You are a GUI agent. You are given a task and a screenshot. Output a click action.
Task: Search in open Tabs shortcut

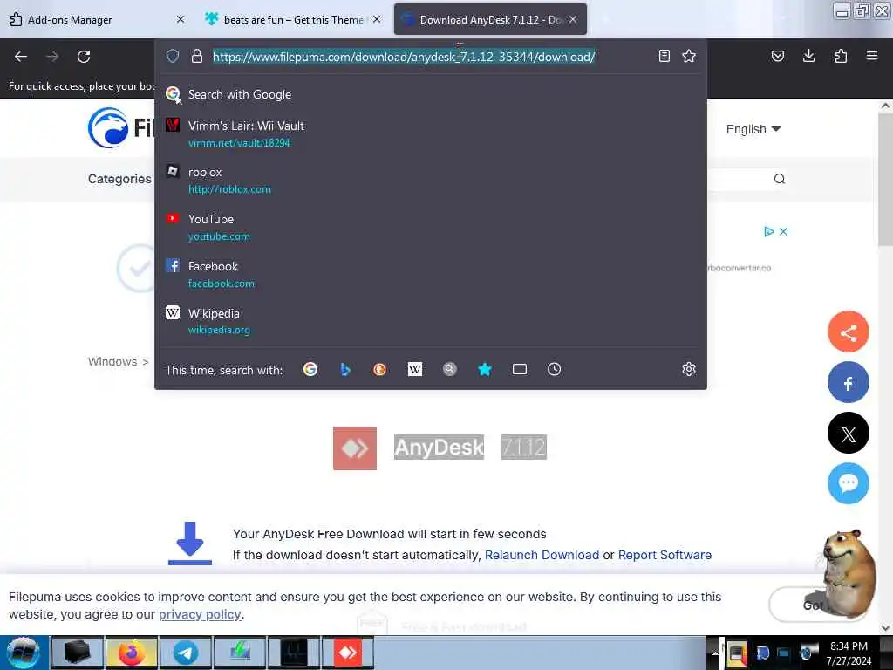click(x=520, y=369)
